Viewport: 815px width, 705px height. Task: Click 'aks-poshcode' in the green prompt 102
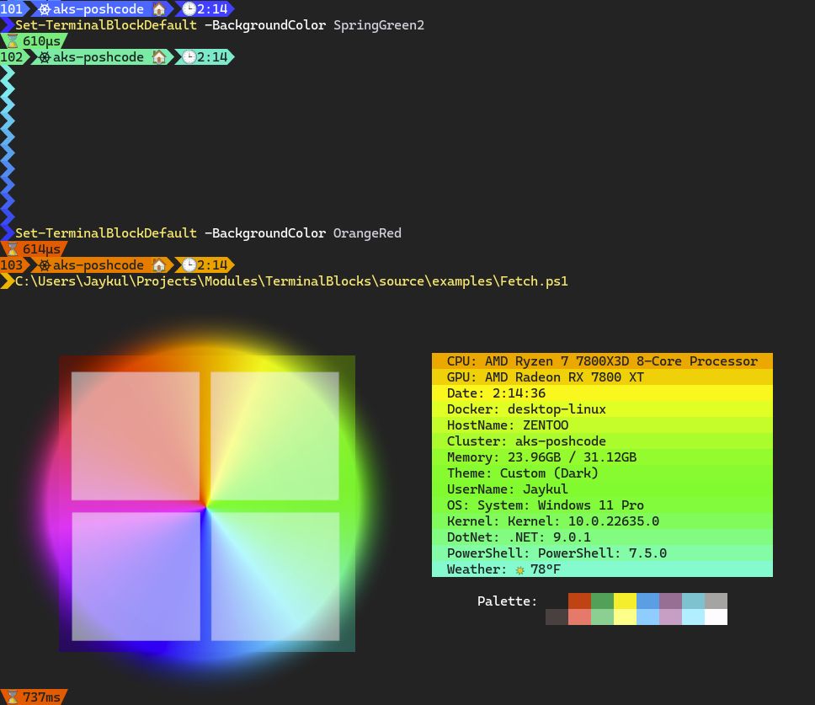click(x=99, y=57)
